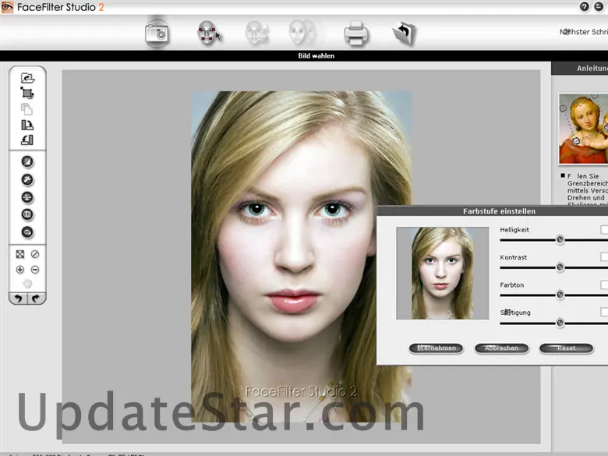Viewport: 608px width, 456px height.
Task: Click the painting tutorial thumbnail in Anleitung panel
Action: tap(583, 129)
